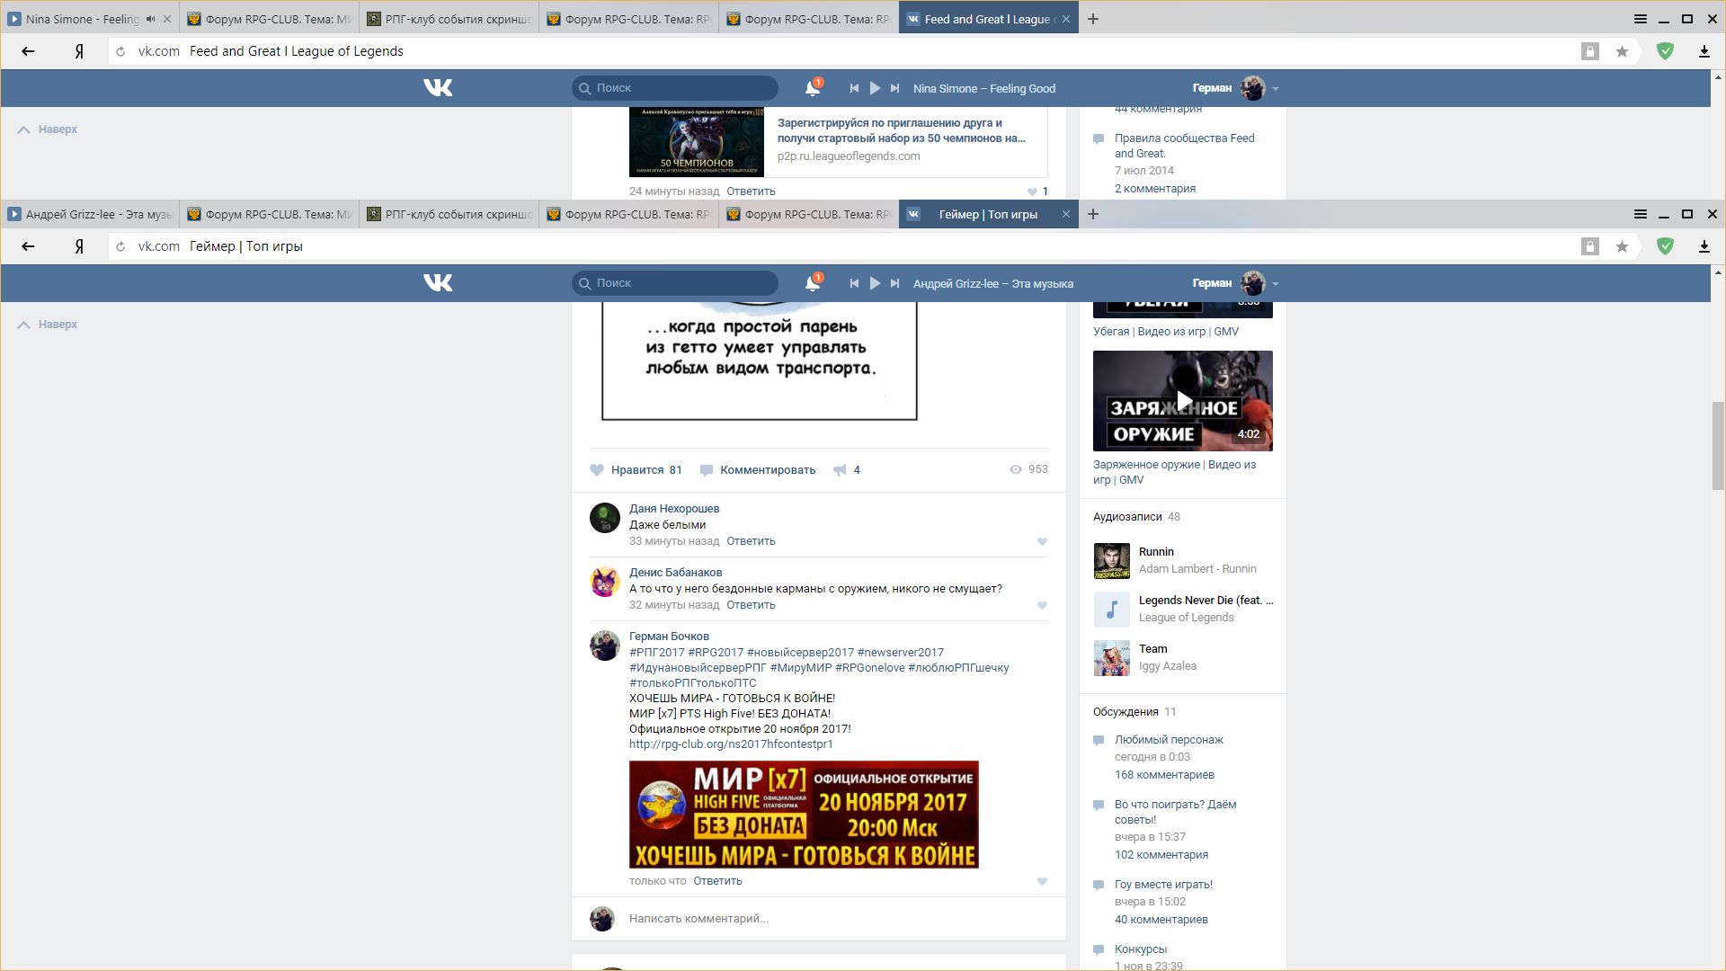This screenshot has width=1726, height=971.
Task: Click VK logo in the Геймер window header
Action: coord(438,283)
